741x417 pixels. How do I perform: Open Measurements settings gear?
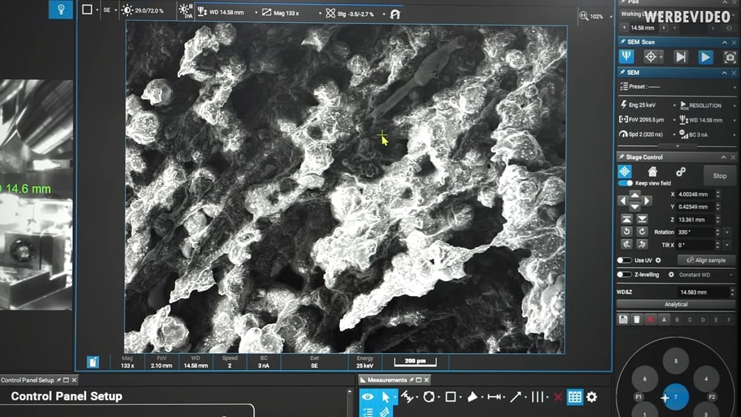pos(592,397)
